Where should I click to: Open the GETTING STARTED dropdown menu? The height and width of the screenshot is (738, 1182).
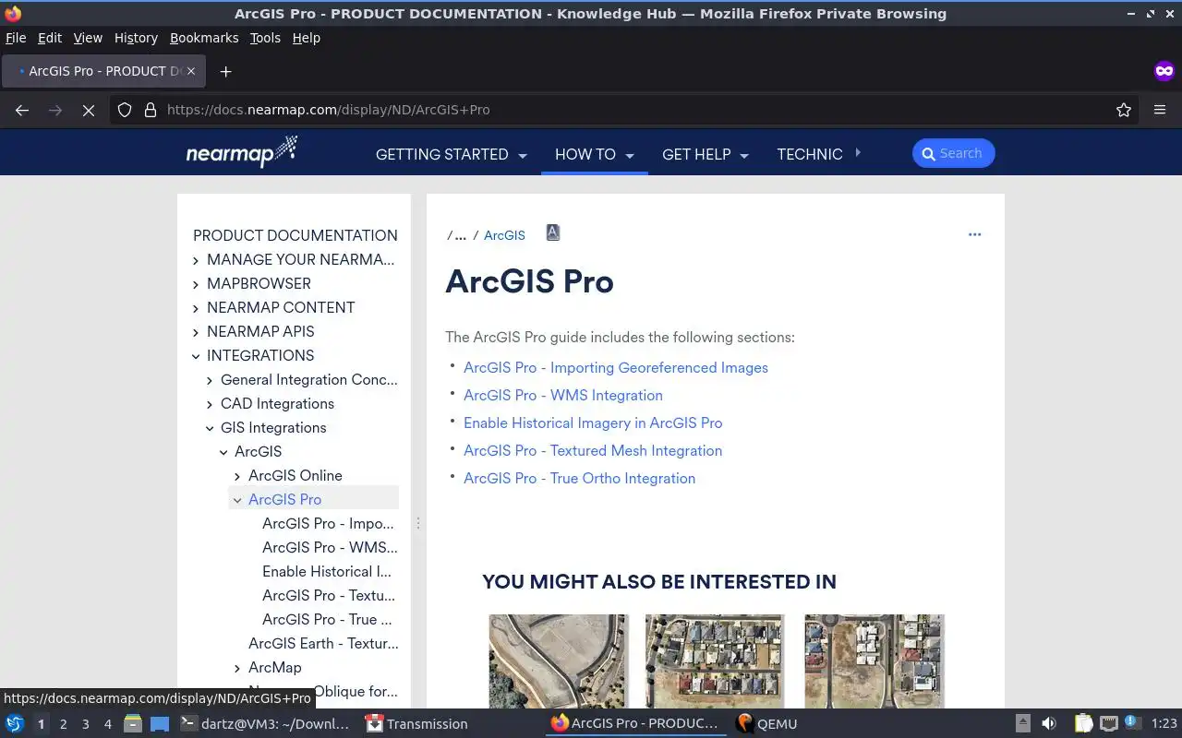451,154
